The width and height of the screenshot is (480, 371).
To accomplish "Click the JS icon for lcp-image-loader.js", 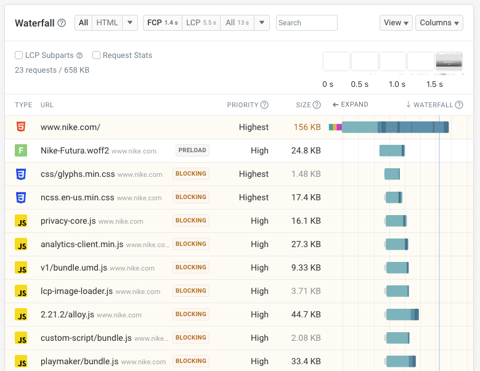I will [x=21, y=291].
